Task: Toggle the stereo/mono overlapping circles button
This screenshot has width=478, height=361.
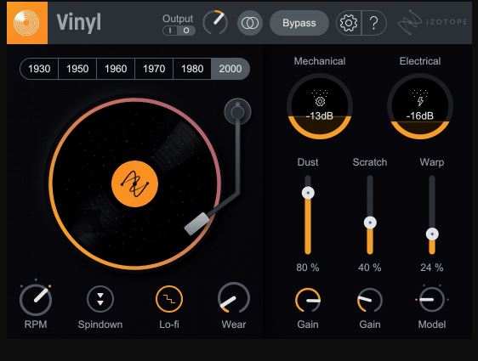Action: point(250,23)
